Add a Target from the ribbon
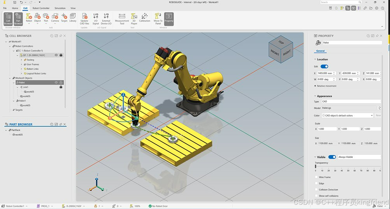This screenshot has height=209, width=390. (x=64, y=18)
